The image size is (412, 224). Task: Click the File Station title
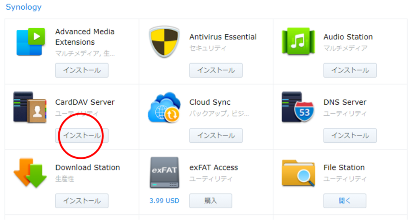pyautogui.click(x=344, y=168)
